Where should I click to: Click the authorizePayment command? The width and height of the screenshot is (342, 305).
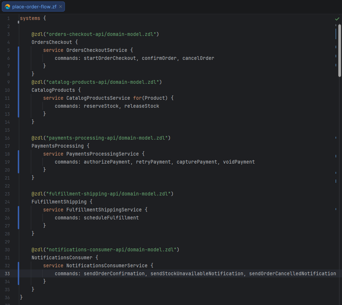pos(107,162)
